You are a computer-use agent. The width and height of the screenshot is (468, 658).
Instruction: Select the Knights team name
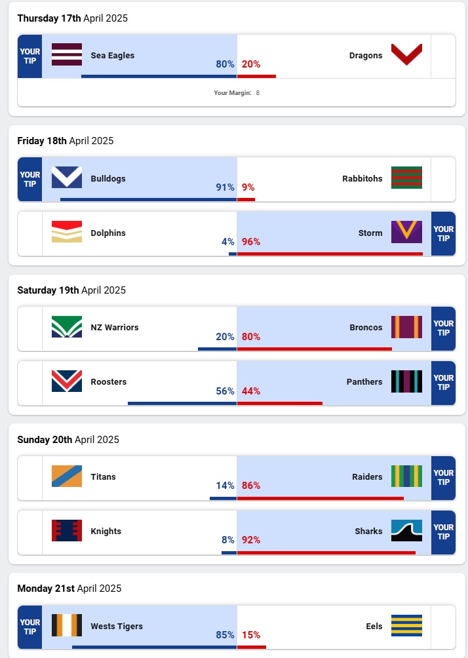click(106, 532)
